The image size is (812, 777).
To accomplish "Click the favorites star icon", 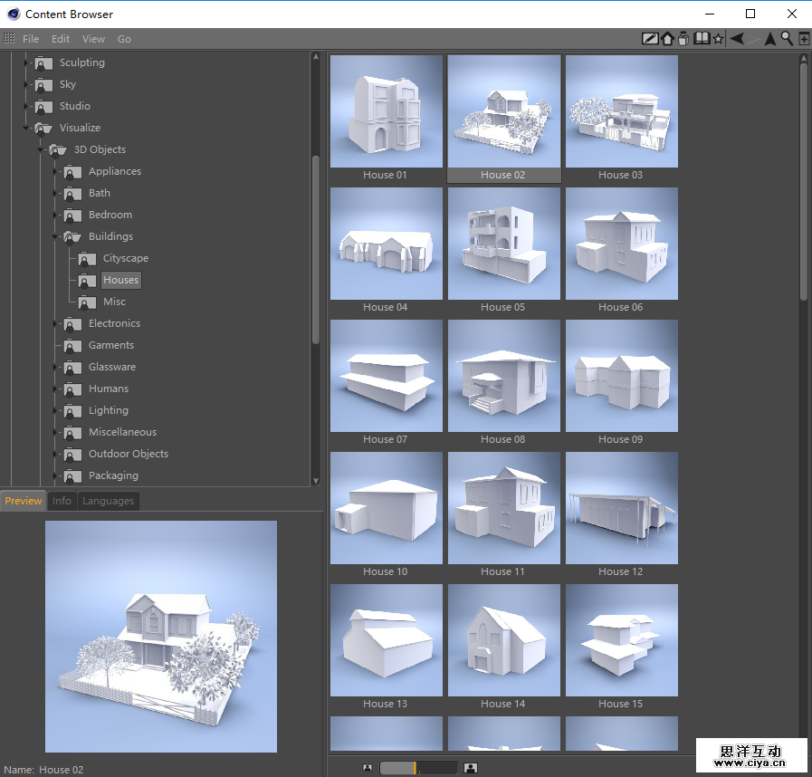I will click(x=718, y=39).
